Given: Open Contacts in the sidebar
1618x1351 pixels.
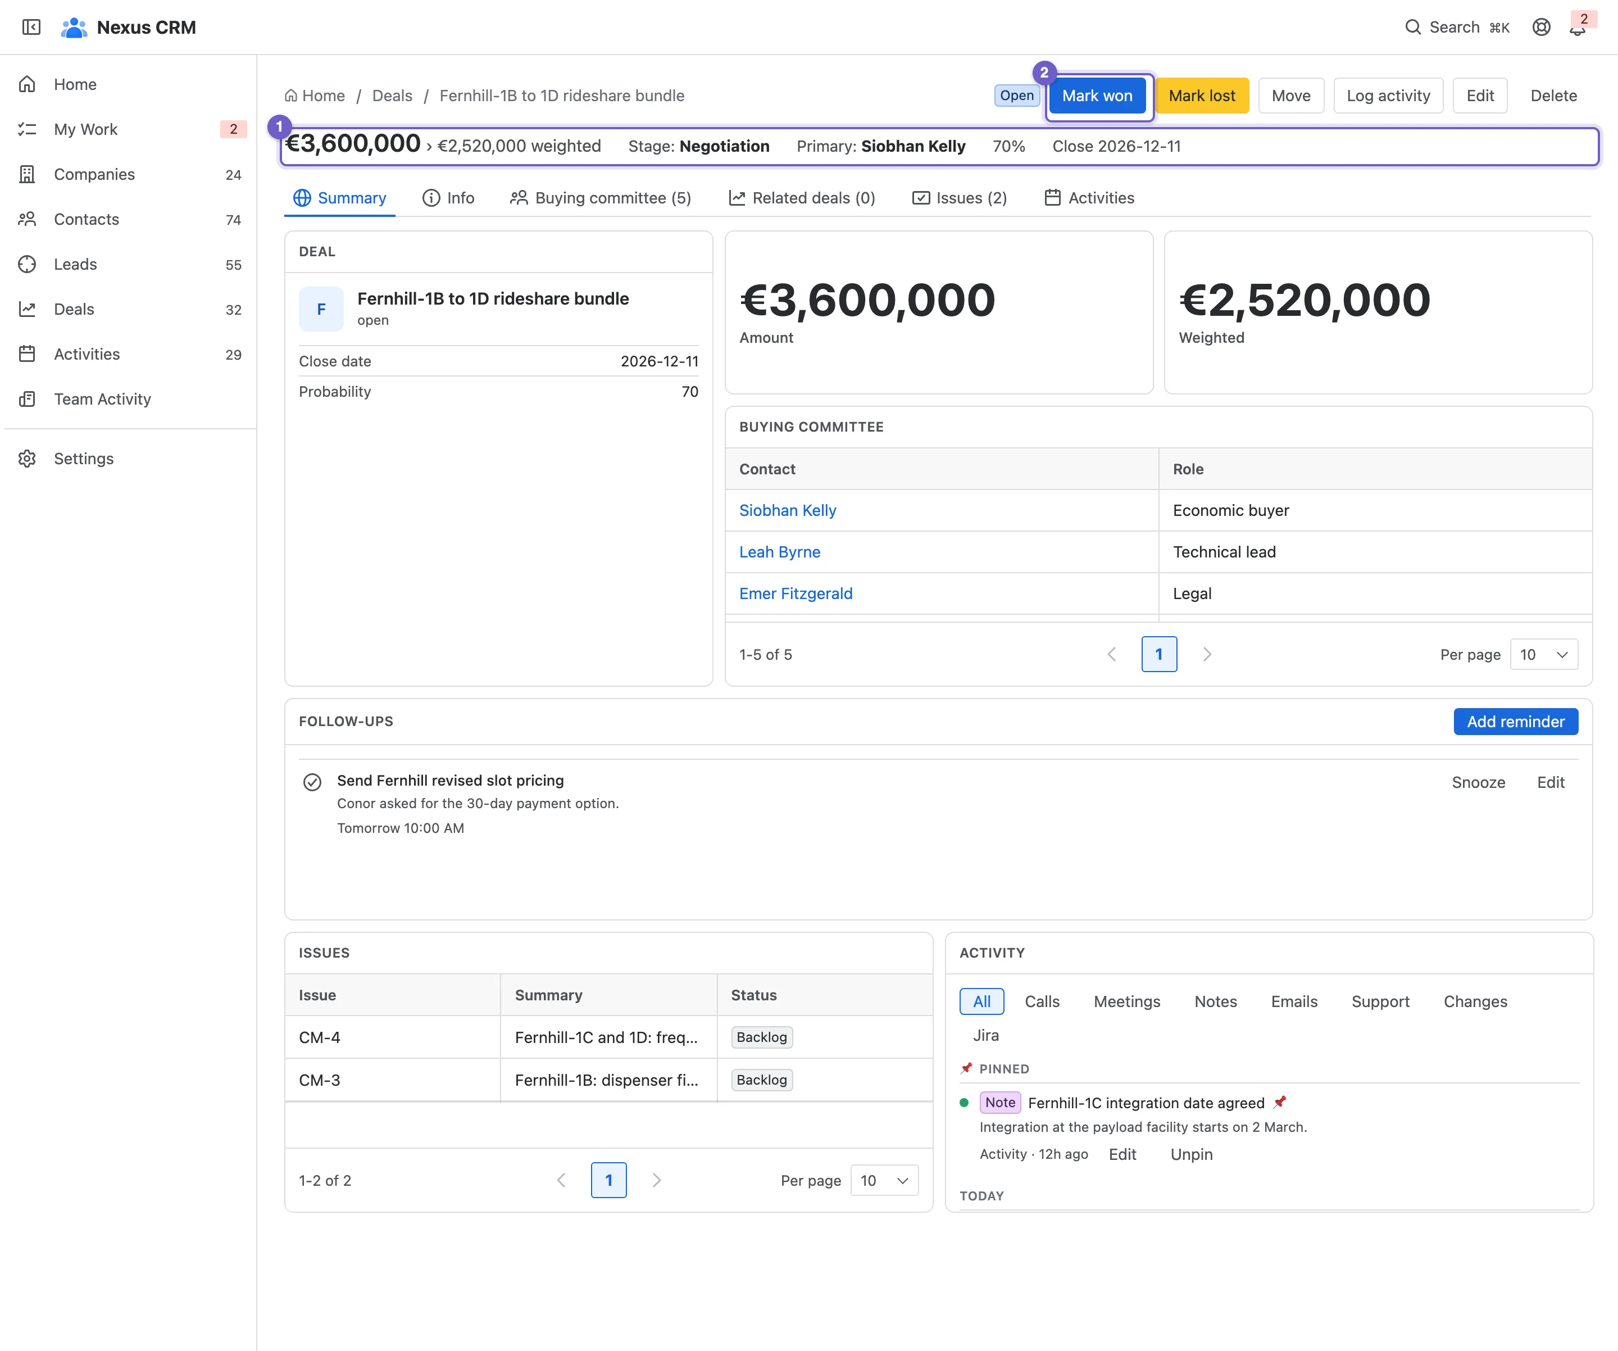Looking at the screenshot, I should [x=129, y=219].
